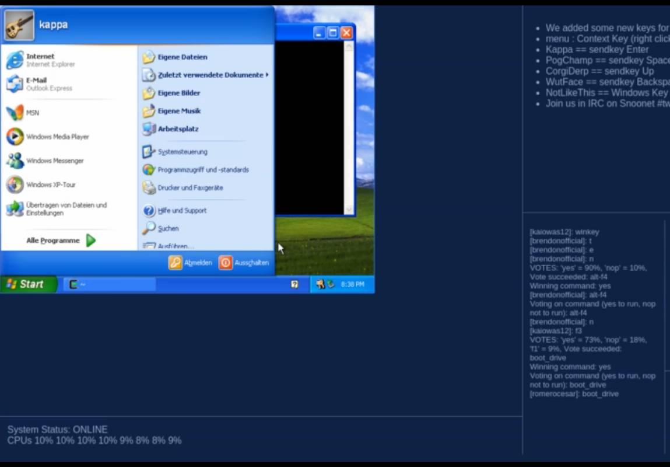Expand Zuletzt verwendete Dokumente submenu
This screenshot has width=670, height=467.
click(x=206, y=75)
